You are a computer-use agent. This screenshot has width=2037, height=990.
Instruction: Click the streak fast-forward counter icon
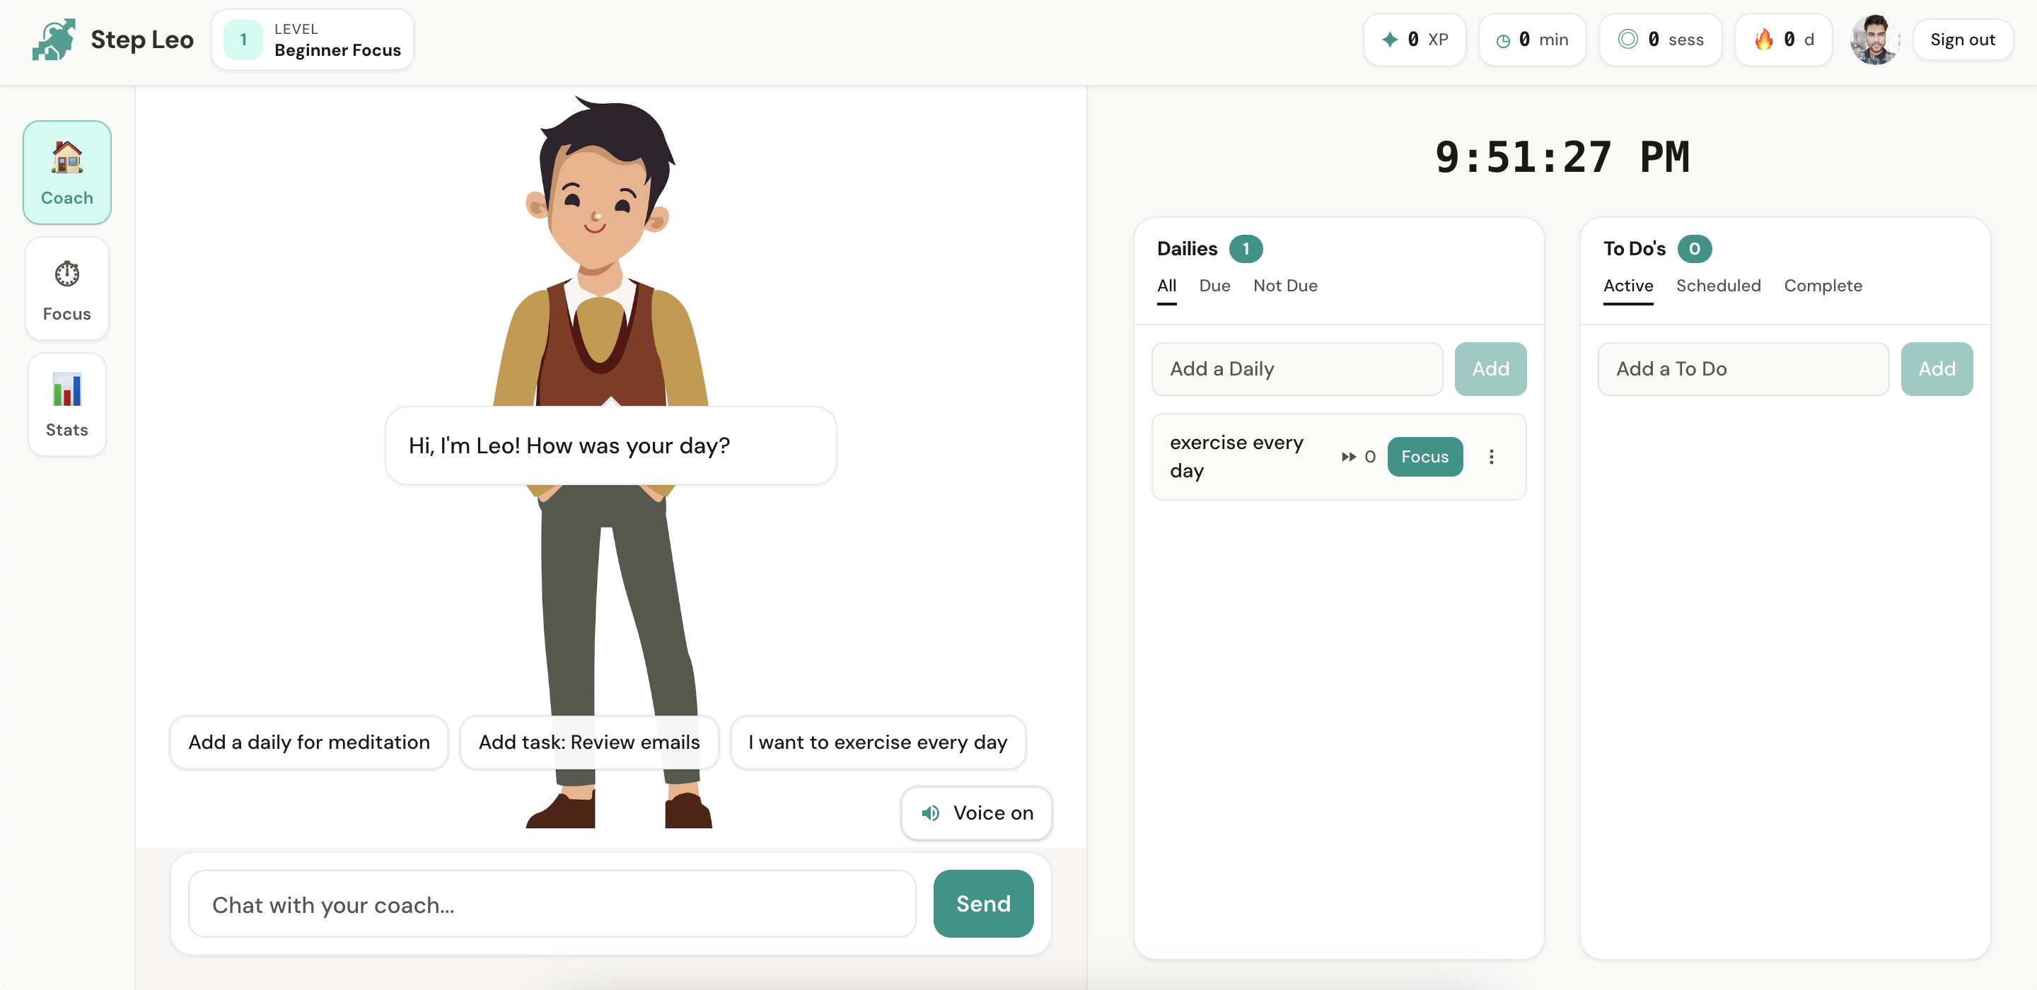(x=1349, y=457)
